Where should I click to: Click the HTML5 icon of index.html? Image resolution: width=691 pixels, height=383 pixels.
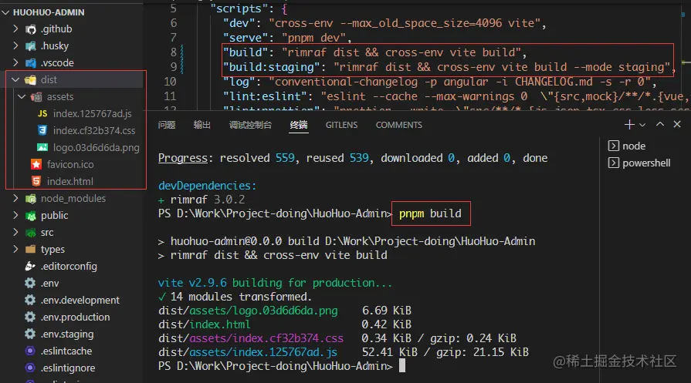(36, 181)
